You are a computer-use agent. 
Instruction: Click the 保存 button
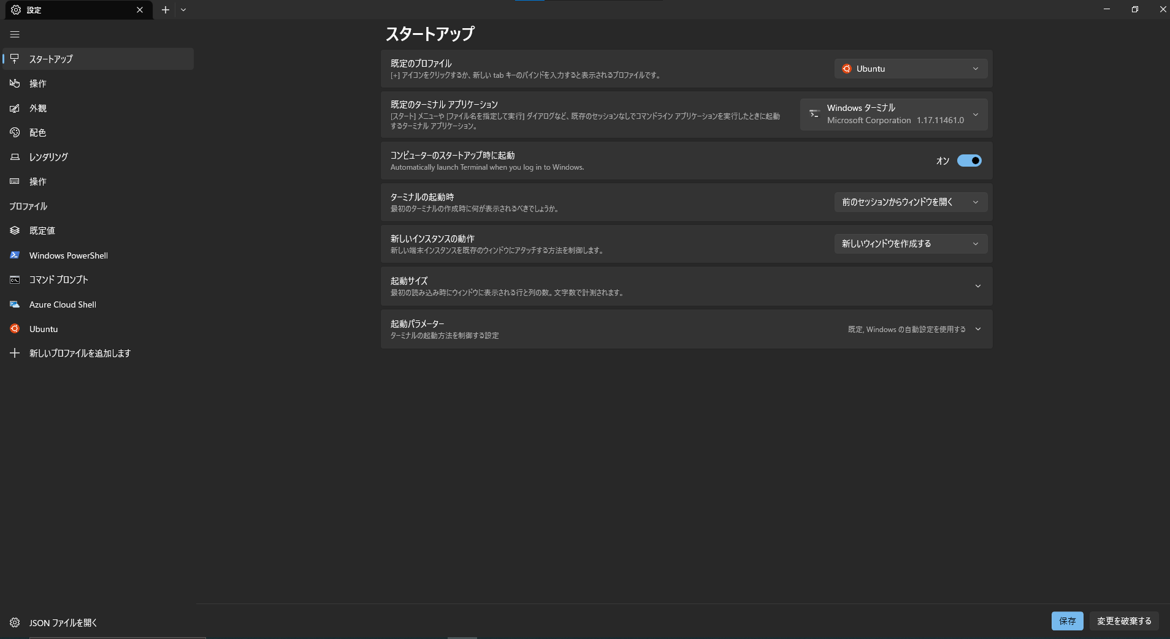tap(1067, 621)
